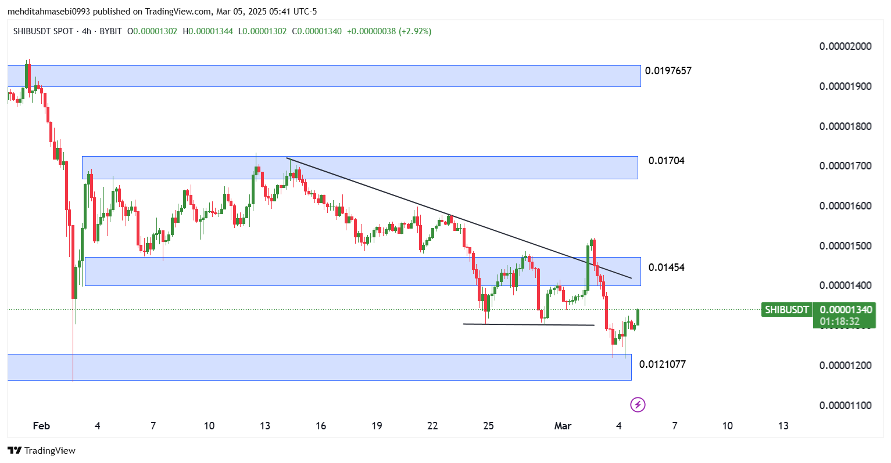The width and height of the screenshot is (891, 463).
Task: Click the 0.00001600 price axis label
Action: point(845,206)
